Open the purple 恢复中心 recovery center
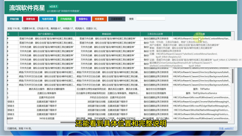The image size is (242, 136). point(83,19)
